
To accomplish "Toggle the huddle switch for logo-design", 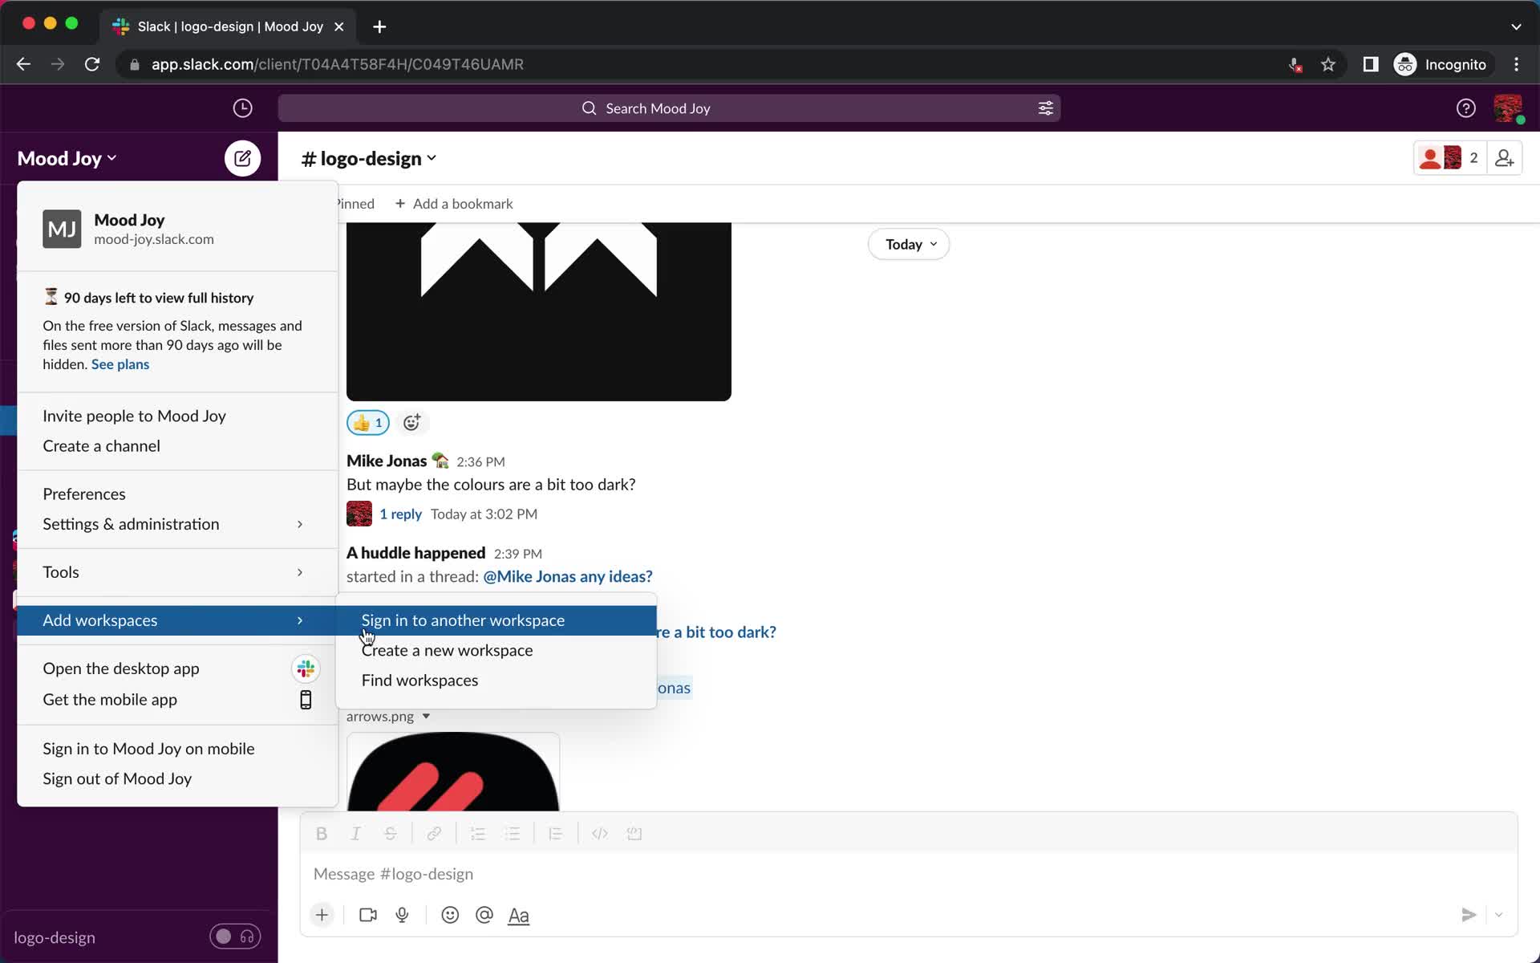I will [235, 937].
